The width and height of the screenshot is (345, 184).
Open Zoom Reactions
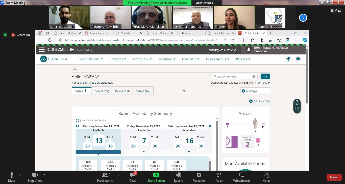(199, 177)
